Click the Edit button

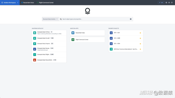pos(161,3)
